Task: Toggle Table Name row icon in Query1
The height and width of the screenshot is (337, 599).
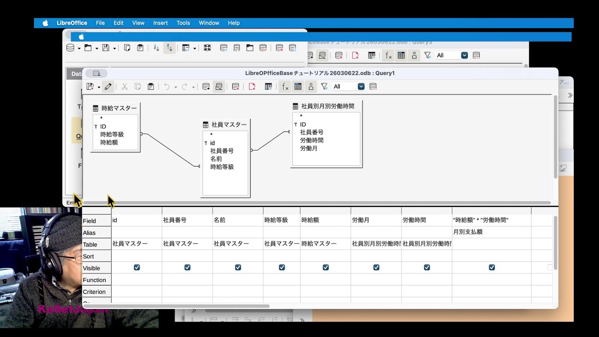Action: pos(298,87)
